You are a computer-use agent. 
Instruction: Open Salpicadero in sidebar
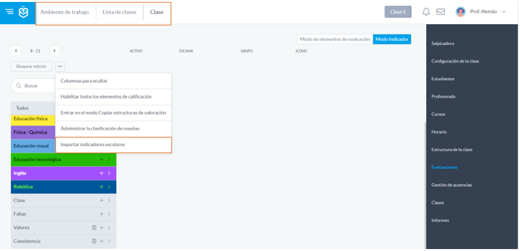point(442,44)
